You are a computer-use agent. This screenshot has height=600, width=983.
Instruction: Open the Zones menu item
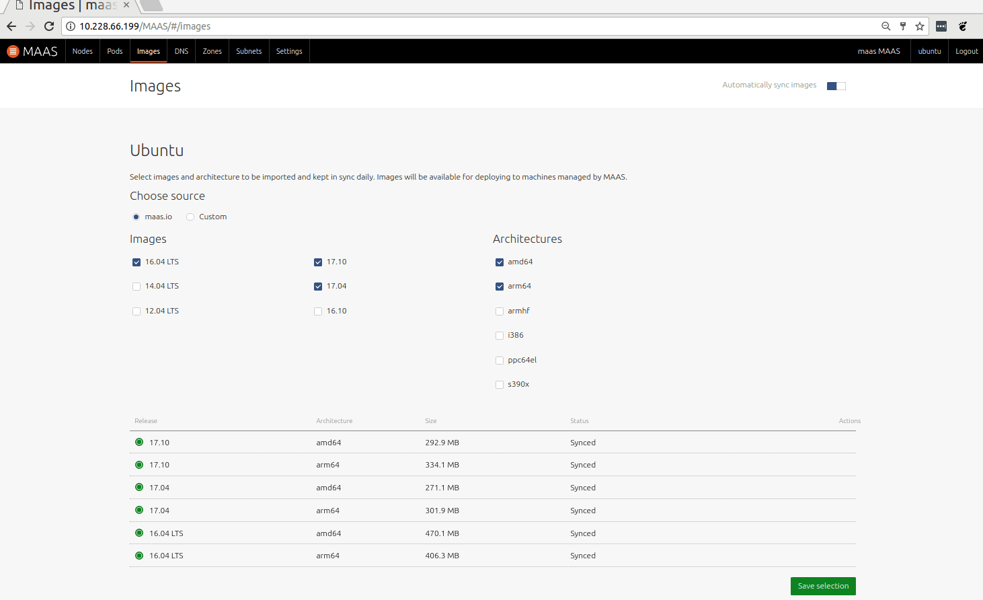coord(212,51)
